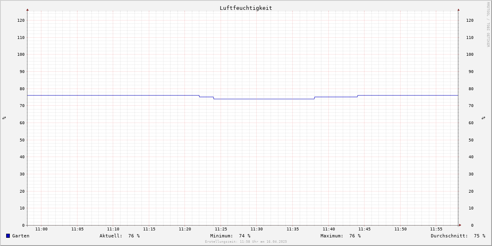This screenshot has width=492, height=246.
Task: Click the 30 label on left y-axis
Action: pyautogui.click(x=22, y=174)
